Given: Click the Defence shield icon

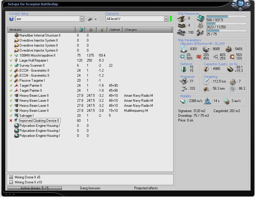Looking at the screenshot, I should click(x=184, y=69).
